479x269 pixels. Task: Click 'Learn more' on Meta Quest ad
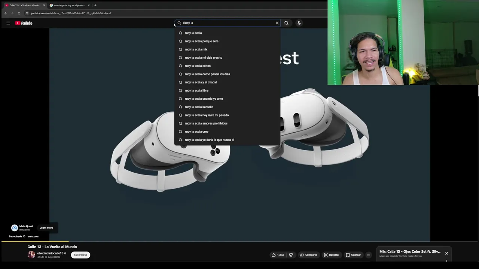(46, 228)
